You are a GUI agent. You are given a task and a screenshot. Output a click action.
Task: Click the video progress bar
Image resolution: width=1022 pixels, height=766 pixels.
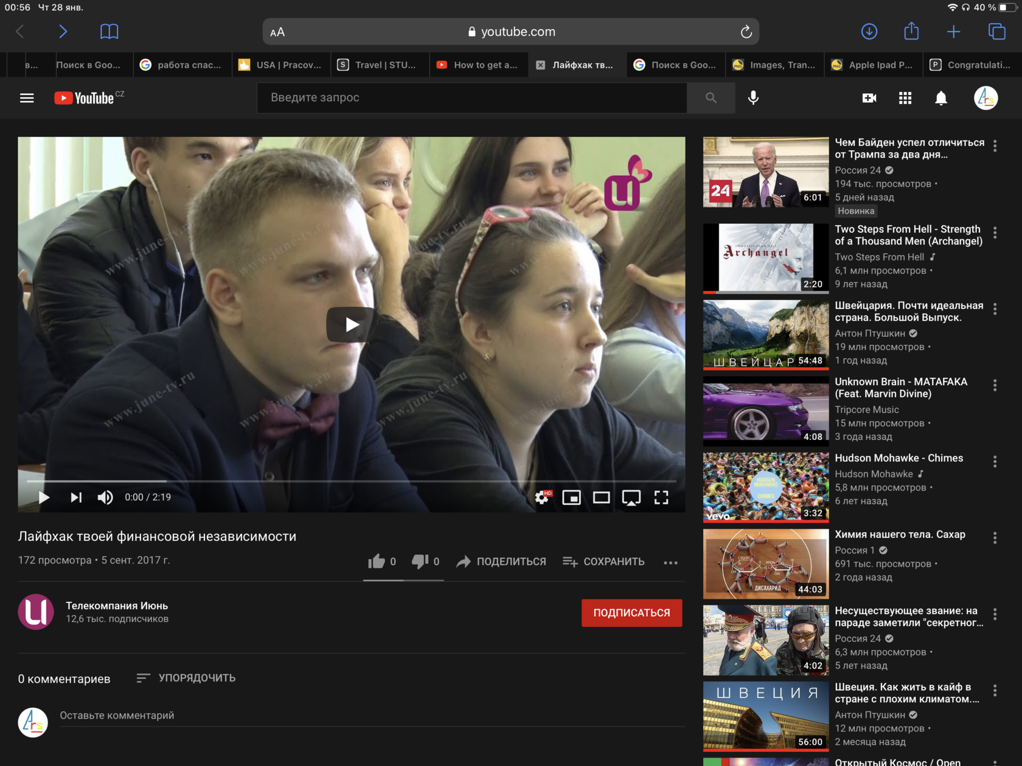[x=352, y=481]
